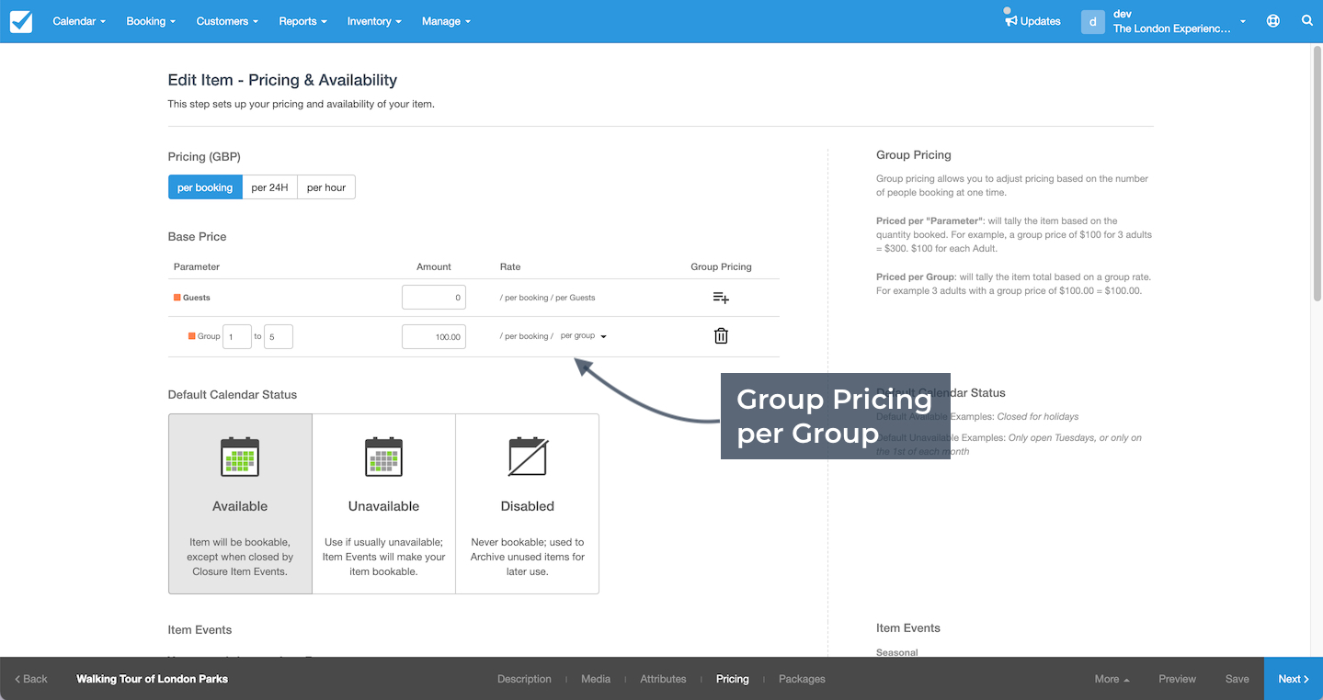1323x700 pixels.
Task: Click the Back button
Action: [x=31, y=679]
